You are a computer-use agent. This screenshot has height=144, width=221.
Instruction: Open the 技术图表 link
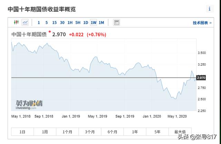(202, 23)
